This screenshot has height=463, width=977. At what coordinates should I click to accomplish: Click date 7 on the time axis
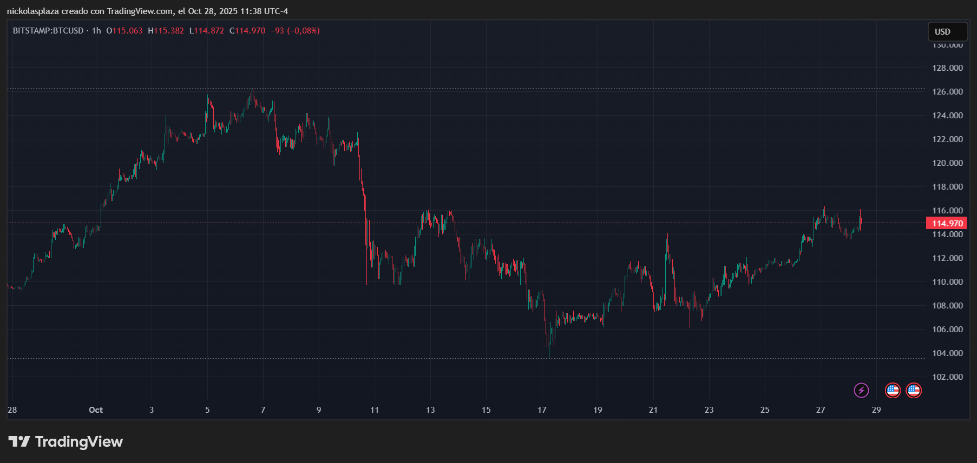click(263, 410)
